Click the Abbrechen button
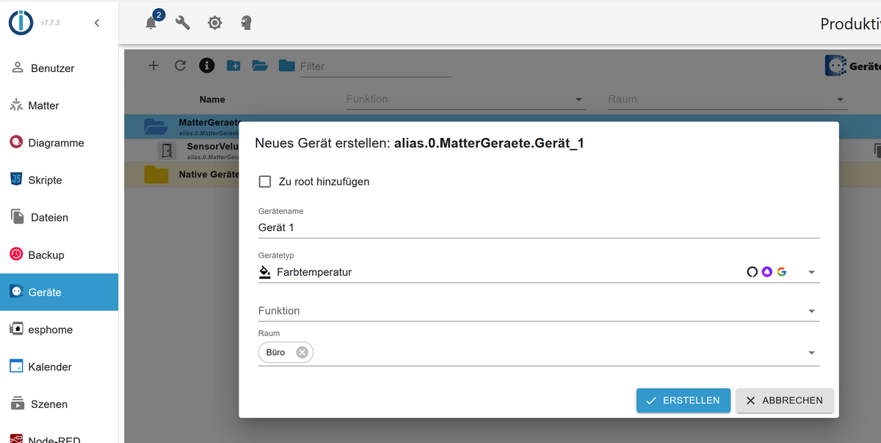This screenshot has height=443, width=881. click(x=784, y=400)
